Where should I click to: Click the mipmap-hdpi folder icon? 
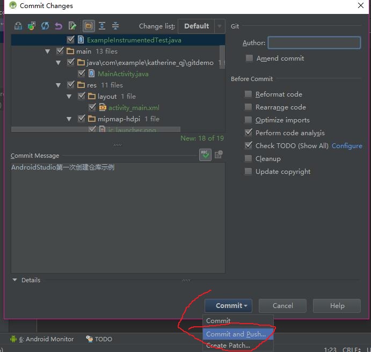tap(92, 119)
